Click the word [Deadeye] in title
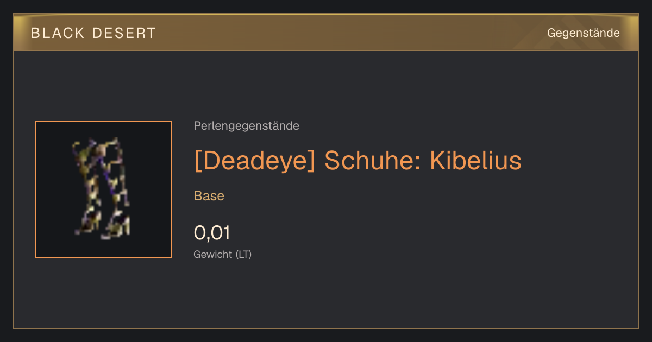Screen dimensions: 652x342 tap(255, 161)
